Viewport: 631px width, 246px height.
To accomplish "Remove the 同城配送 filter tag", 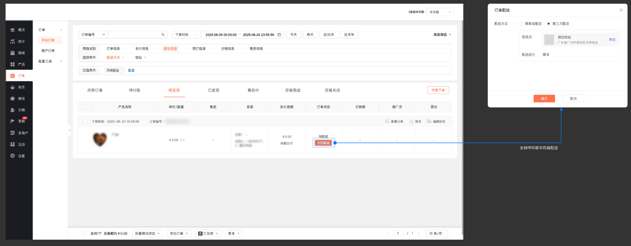I will [x=122, y=70].
